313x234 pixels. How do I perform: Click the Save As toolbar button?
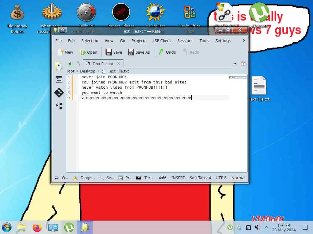(139, 52)
